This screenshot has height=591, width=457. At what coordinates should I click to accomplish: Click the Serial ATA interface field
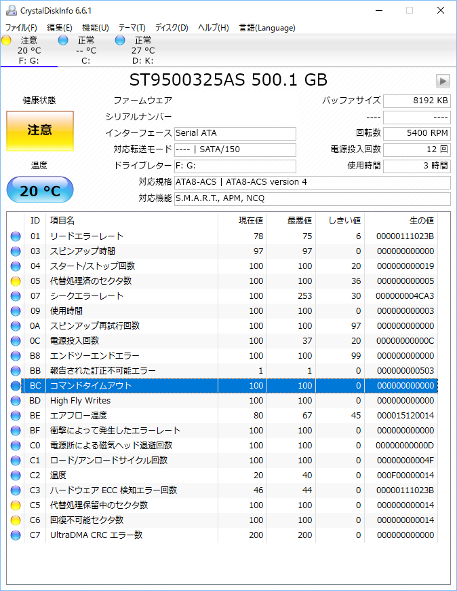(235, 133)
